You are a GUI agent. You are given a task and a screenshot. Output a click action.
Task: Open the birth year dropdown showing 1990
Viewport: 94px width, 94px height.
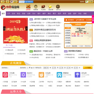(46, 68)
